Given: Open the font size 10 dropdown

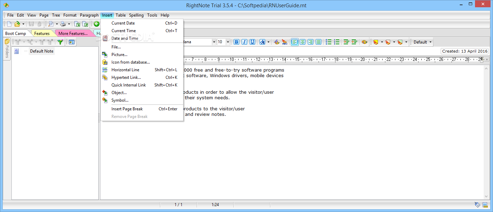Looking at the screenshot, I should click(x=228, y=42).
